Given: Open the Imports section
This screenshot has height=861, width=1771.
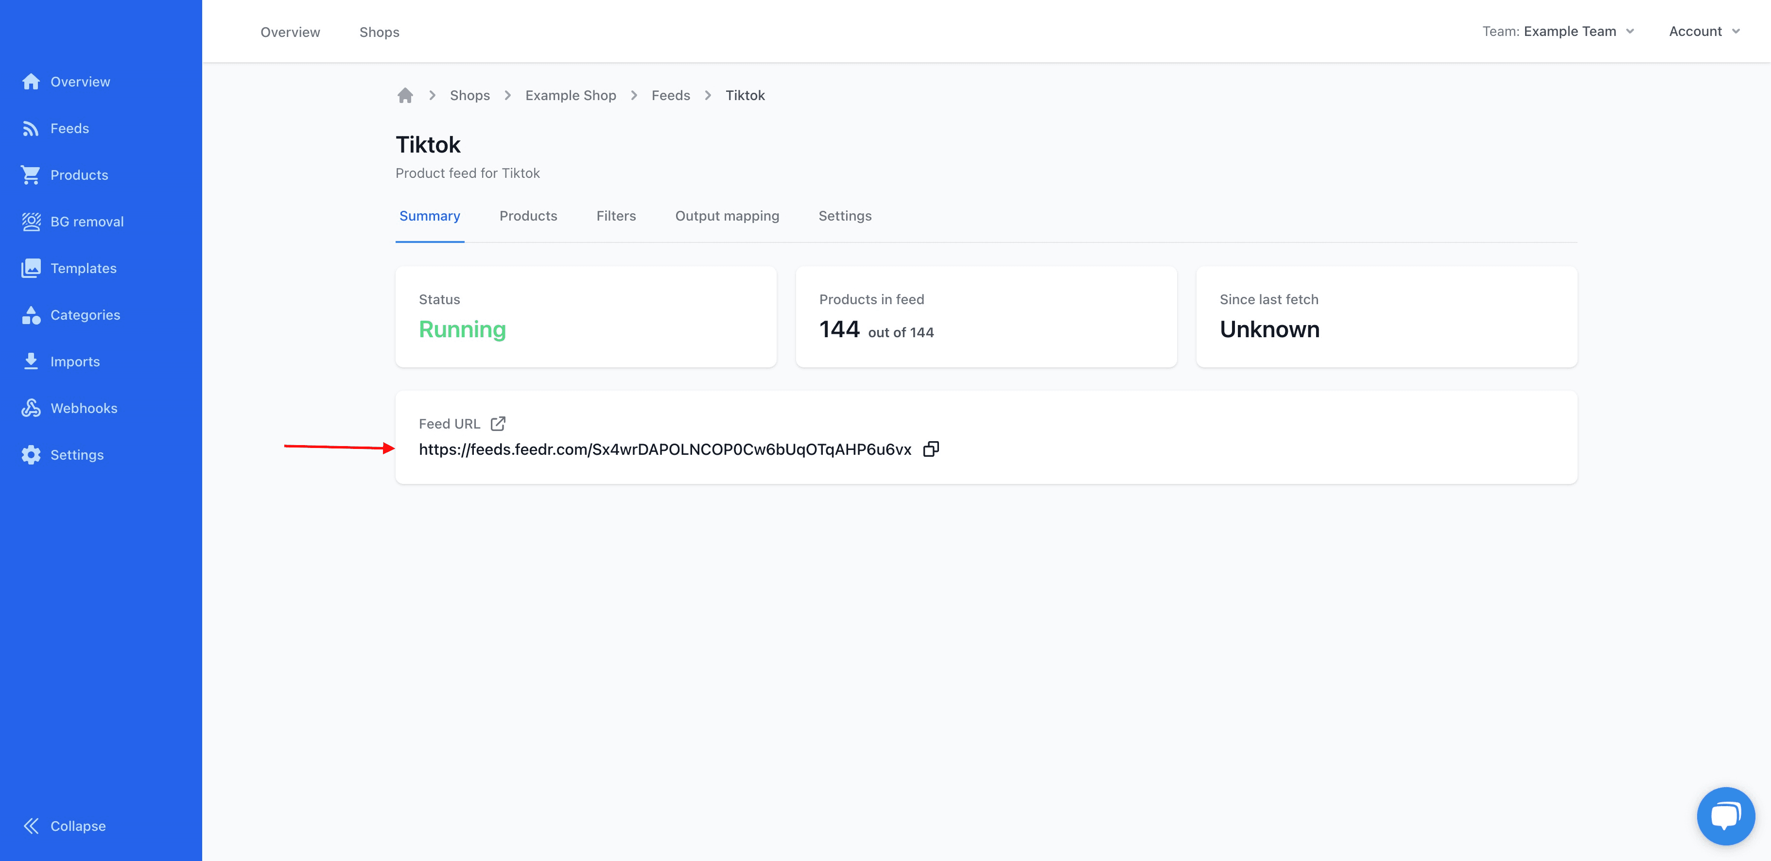Looking at the screenshot, I should (75, 361).
